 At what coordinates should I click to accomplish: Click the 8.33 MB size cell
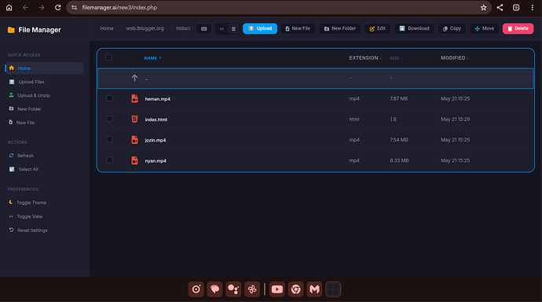pyautogui.click(x=399, y=160)
